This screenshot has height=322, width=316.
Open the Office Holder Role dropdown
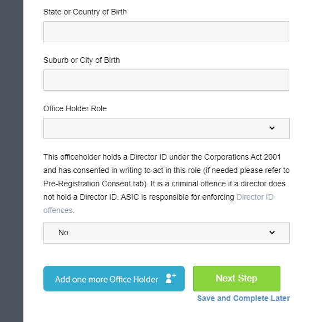(x=166, y=128)
